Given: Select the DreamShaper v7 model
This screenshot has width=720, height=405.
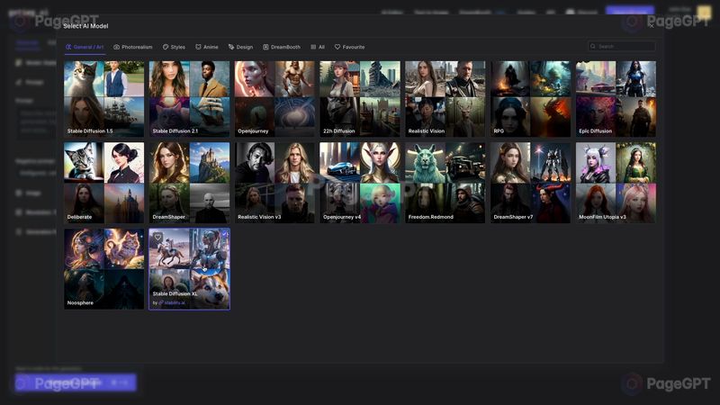Looking at the screenshot, I should (x=530, y=183).
